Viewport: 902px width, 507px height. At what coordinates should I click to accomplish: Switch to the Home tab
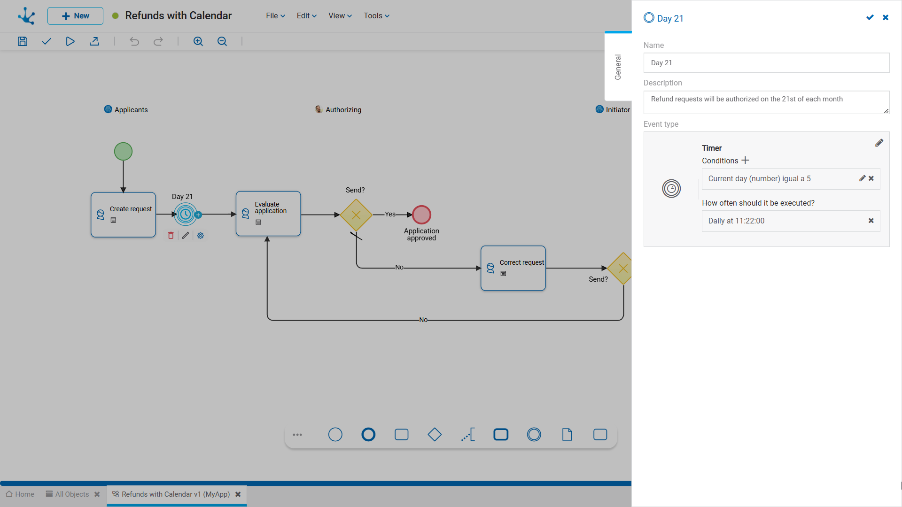pyautogui.click(x=20, y=494)
